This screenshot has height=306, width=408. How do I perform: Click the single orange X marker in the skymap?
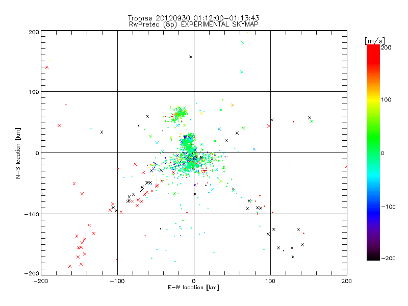[x=233, y=105]
